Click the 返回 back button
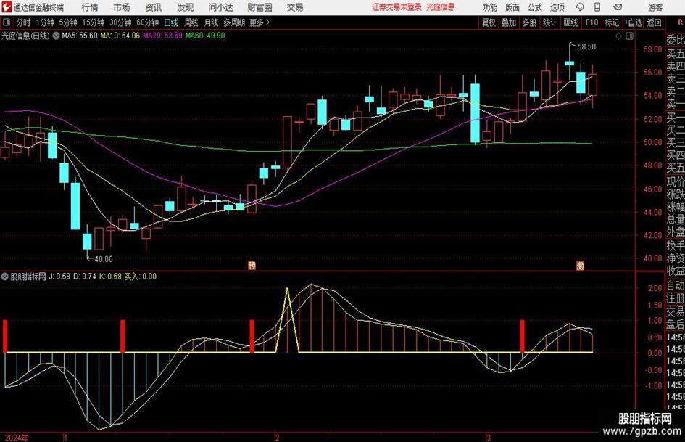685x442 pixels. [x=654, y=22]
